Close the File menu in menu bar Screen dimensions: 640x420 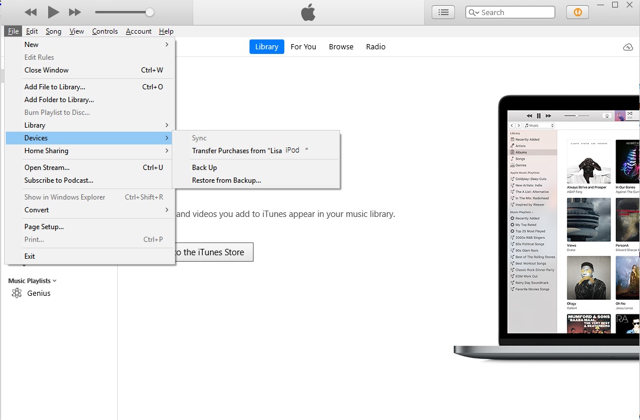point(13,31)
